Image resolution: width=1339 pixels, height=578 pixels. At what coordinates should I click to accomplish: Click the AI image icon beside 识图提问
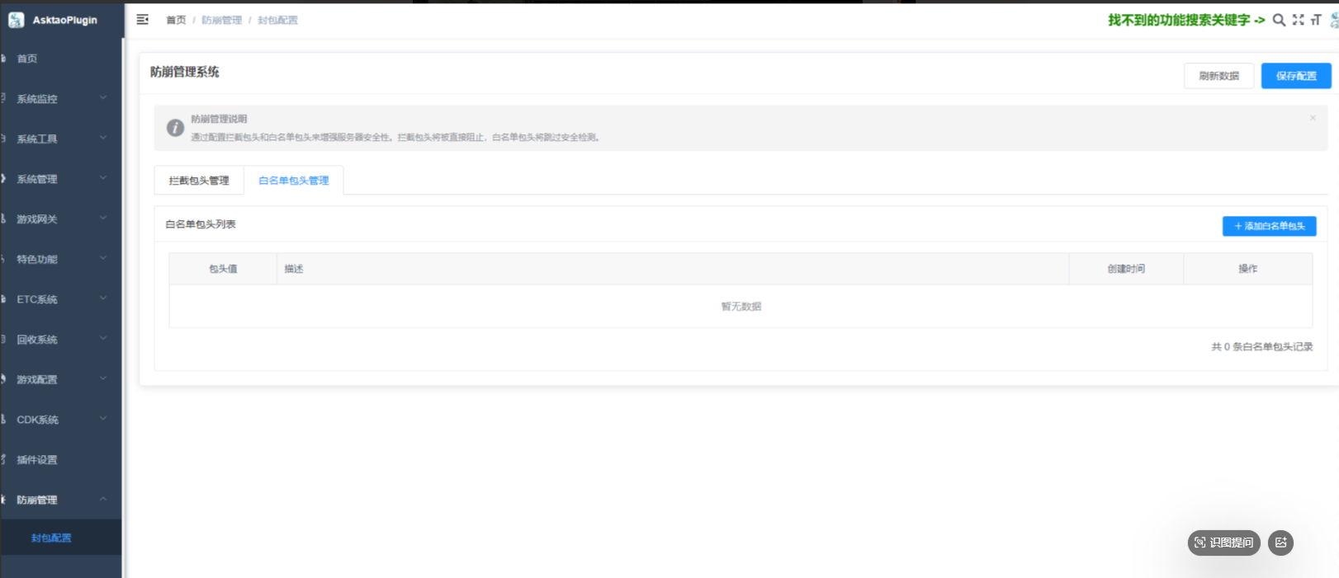[1280, 543]
